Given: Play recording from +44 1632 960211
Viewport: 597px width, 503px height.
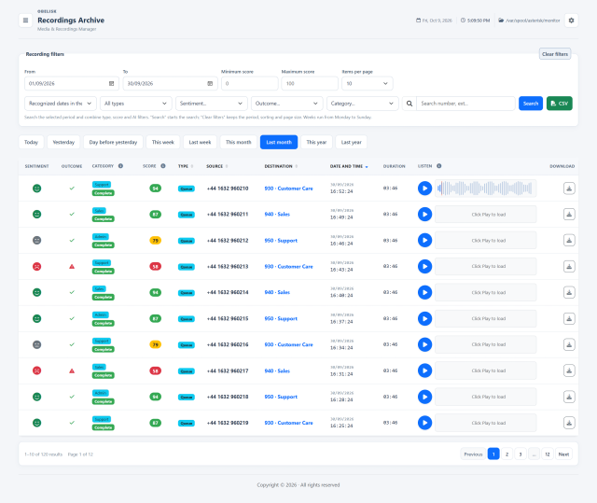Looking at the screenshot, I should [x=424, y=215].
